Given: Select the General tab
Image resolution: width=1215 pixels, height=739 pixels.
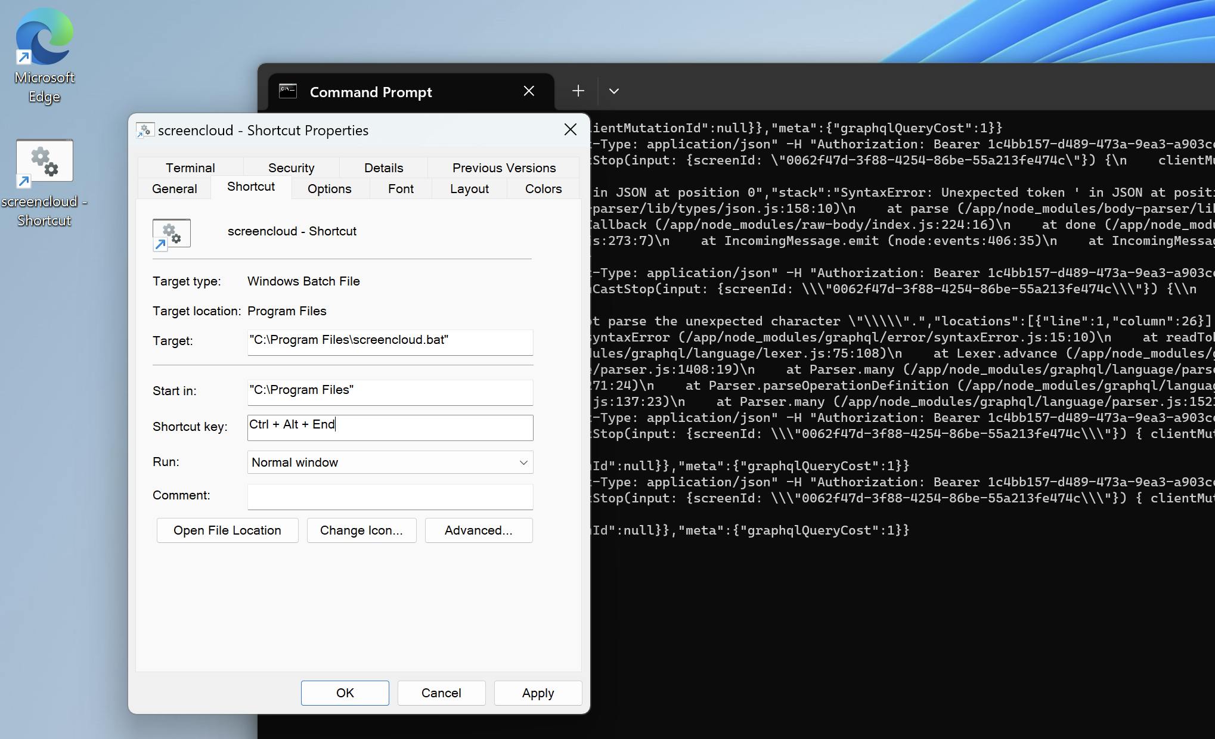Looking at the screenshot, I should point(174,189).
